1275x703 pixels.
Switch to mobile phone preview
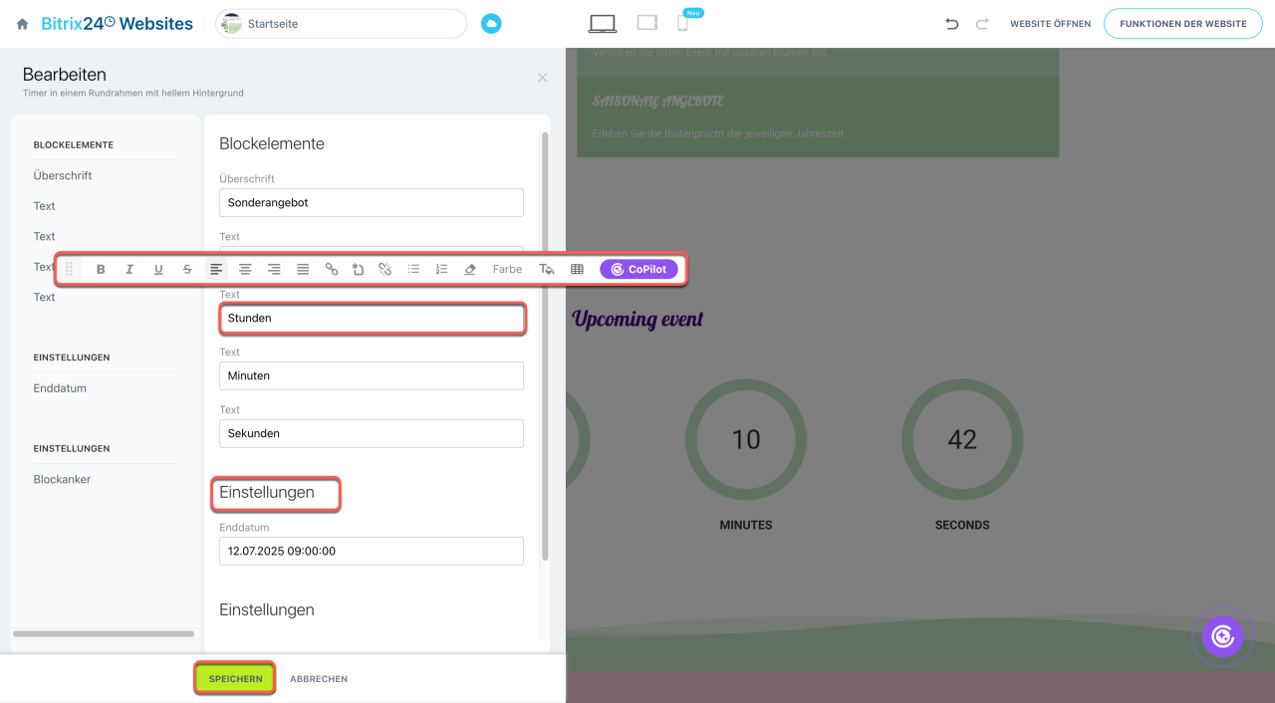pyautogui.click(x=683, y=23)
